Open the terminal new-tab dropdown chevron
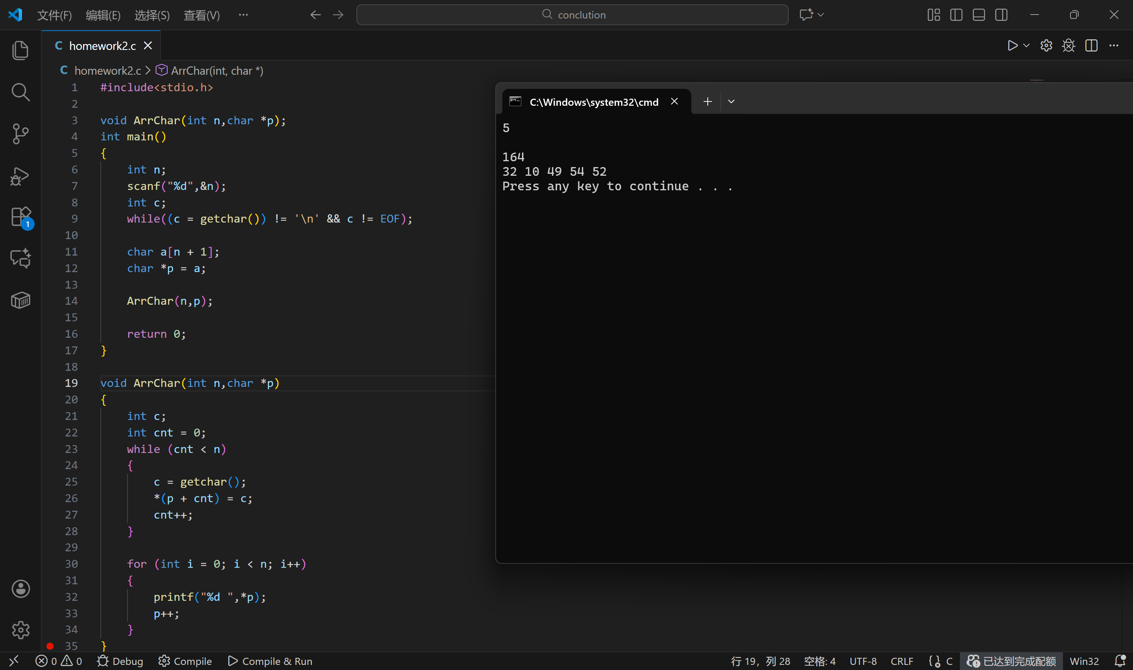1133x670 pixels. tap(731, 101)
